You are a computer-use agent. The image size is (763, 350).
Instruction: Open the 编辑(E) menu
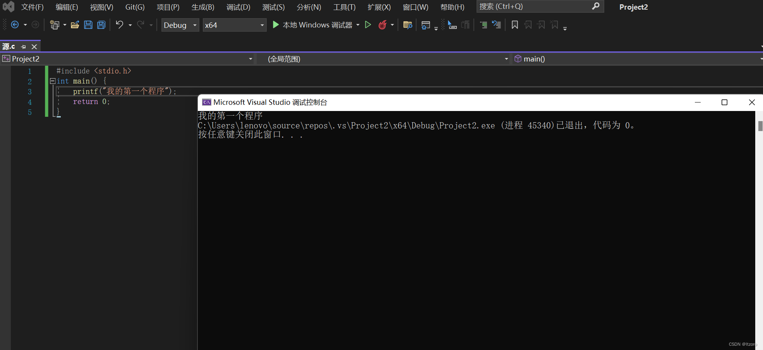[x=67, y=7]
